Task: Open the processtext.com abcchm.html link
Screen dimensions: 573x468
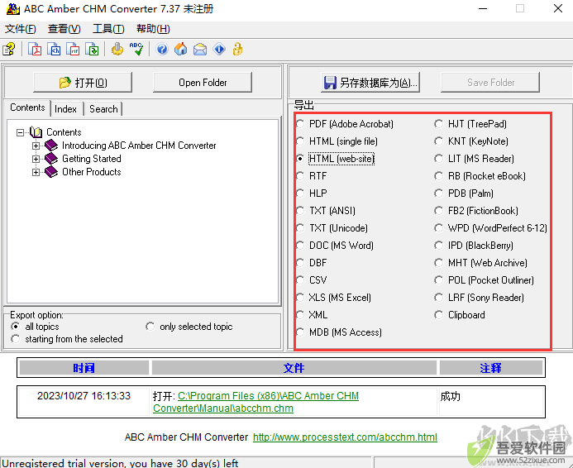Action: 345,437
